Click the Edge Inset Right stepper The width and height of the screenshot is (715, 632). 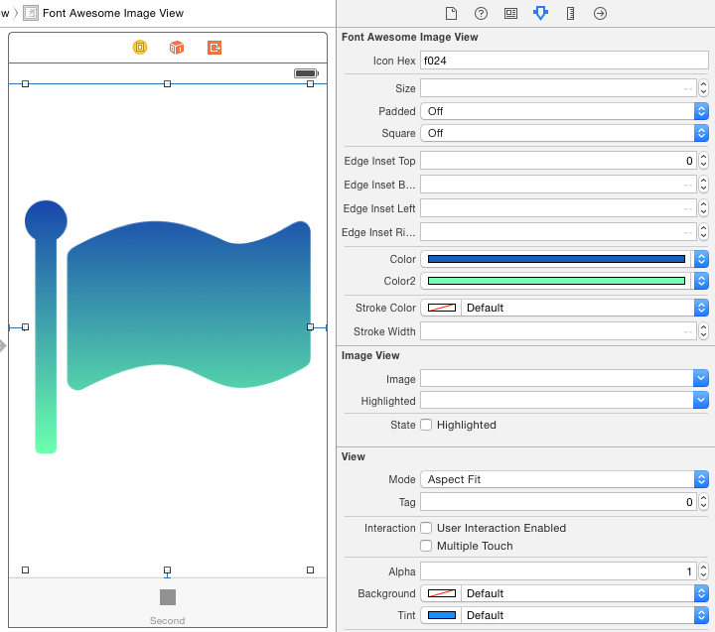click(x=703, y=231)
